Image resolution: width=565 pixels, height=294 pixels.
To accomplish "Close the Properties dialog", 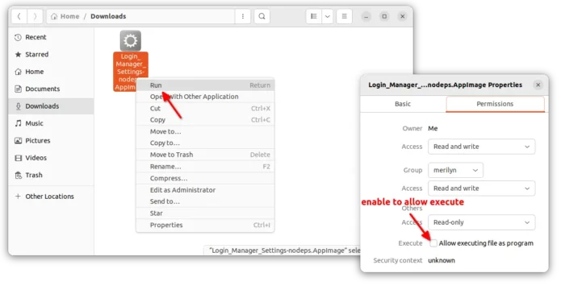I will pos(538,85).
